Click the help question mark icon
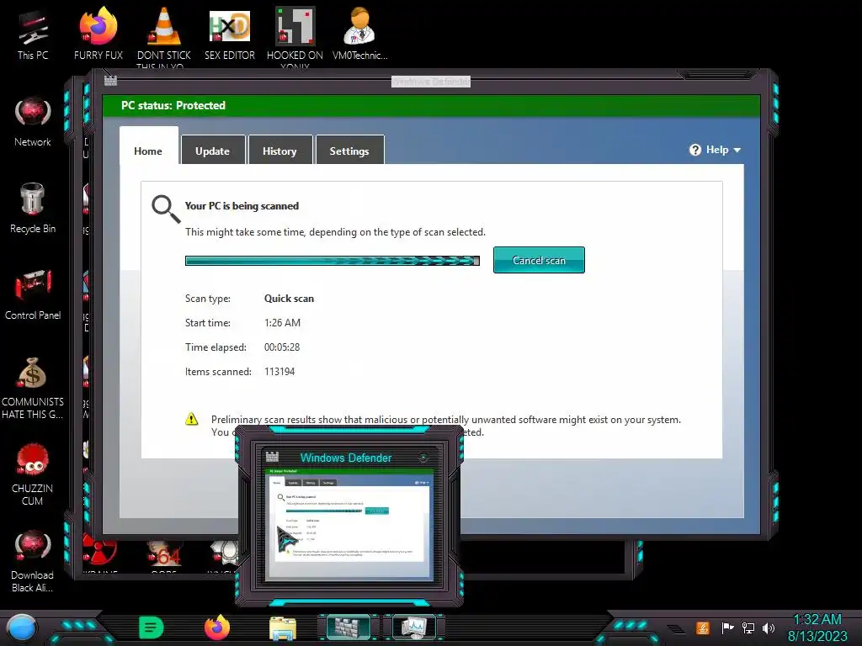The image size is (862, 646). point(694,150)
